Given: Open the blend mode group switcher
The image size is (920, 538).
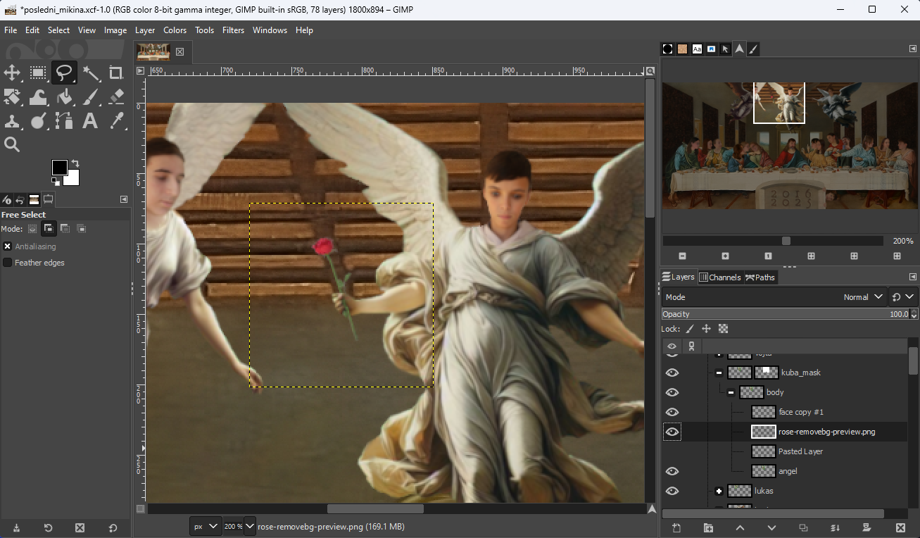Looking at the screenshot, I should (x=903, y=297).
